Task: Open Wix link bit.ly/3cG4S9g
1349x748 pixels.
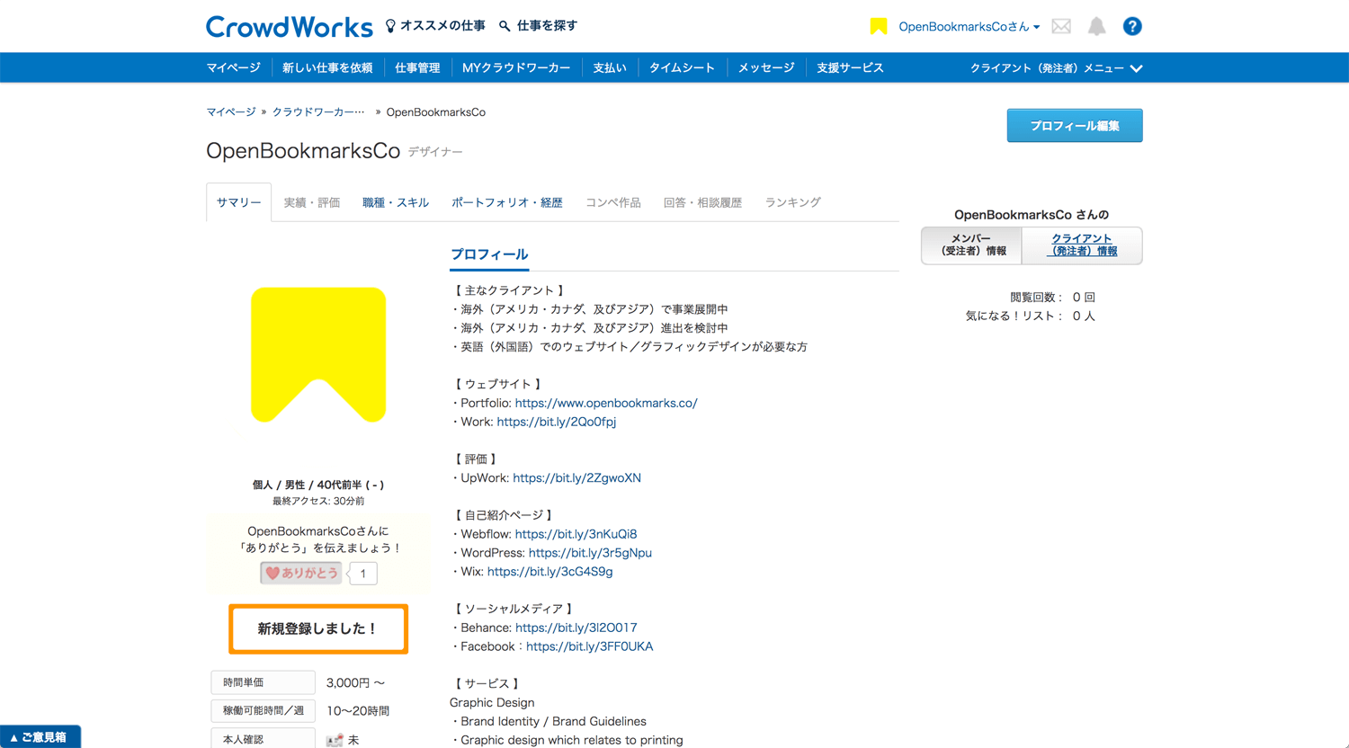Action: click(549, 572)
